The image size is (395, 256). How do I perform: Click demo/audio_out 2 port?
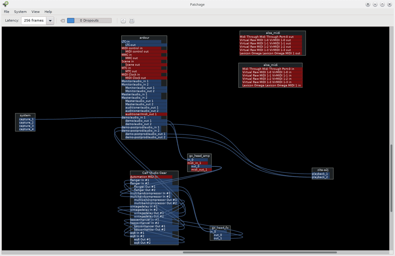click(146, 124)
